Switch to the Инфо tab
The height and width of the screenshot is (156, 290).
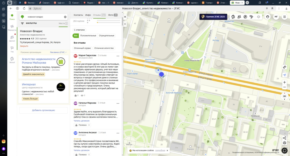[88, 15]
